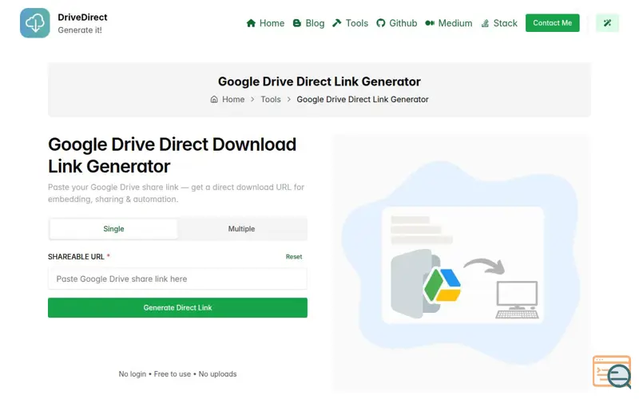The height and width of the screenshot is (399, 639).
Task: Focus the Paste Google Drive share link field
Action: pyautogui.click(x=177, y=279)
